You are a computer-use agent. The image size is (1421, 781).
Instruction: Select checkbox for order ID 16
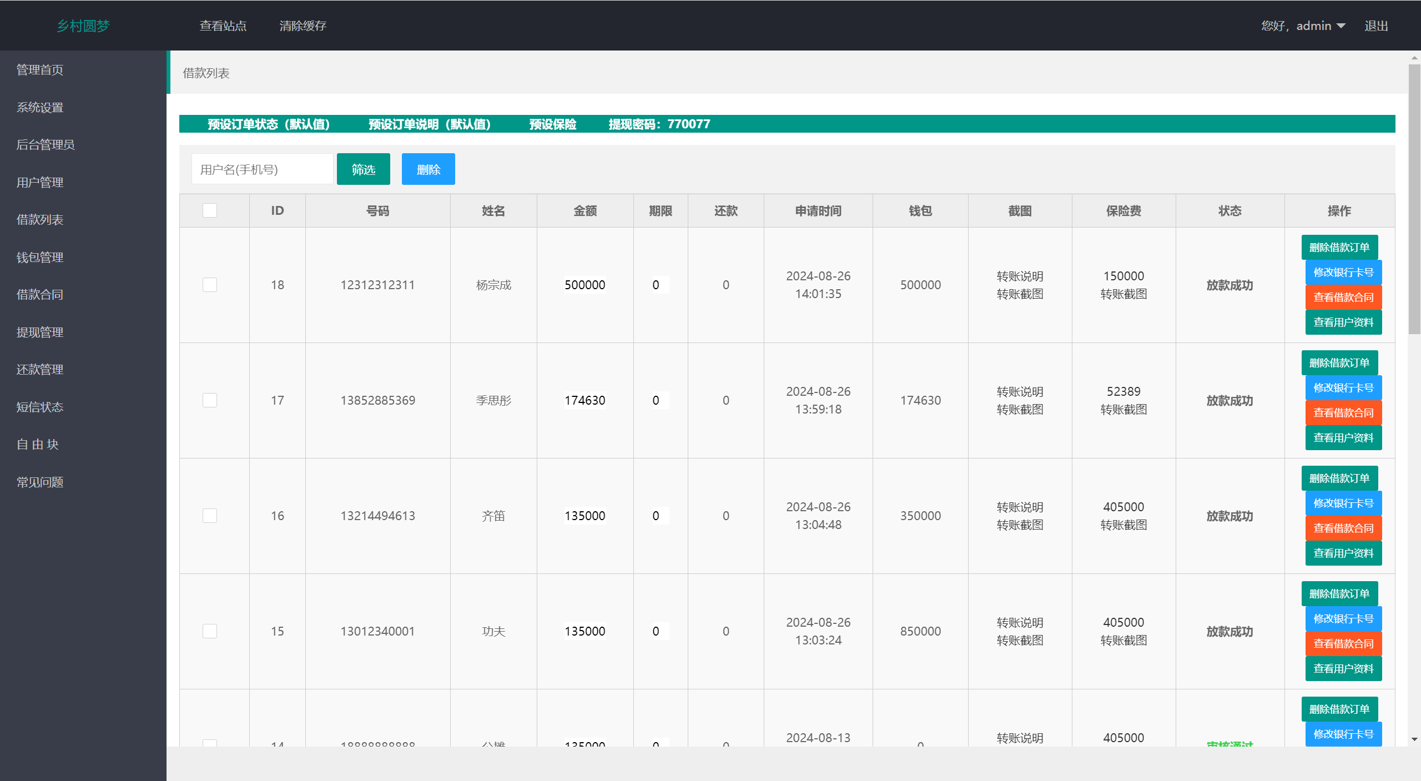click(x=210, y=516)
